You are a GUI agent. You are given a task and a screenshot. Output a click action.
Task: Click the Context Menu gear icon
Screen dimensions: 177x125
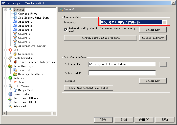click(x=15, y=14)
